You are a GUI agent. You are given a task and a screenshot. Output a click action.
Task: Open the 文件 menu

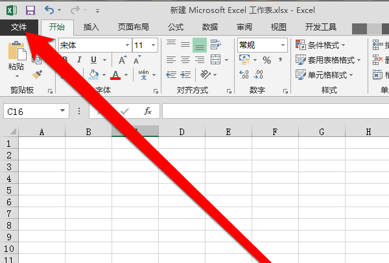click(19, 27)
